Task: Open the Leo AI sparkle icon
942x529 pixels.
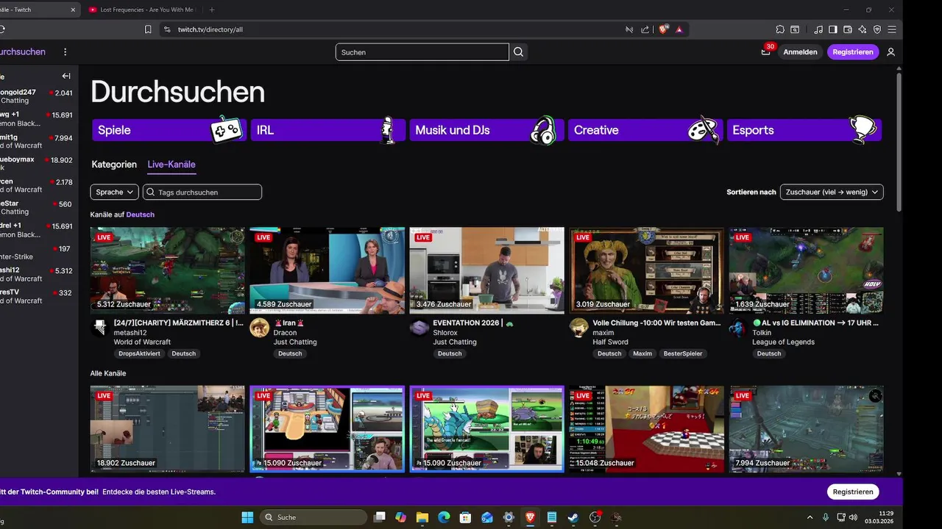Action: 863,29
